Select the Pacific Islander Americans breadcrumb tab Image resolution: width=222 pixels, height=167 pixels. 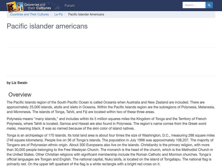(86, 14)
